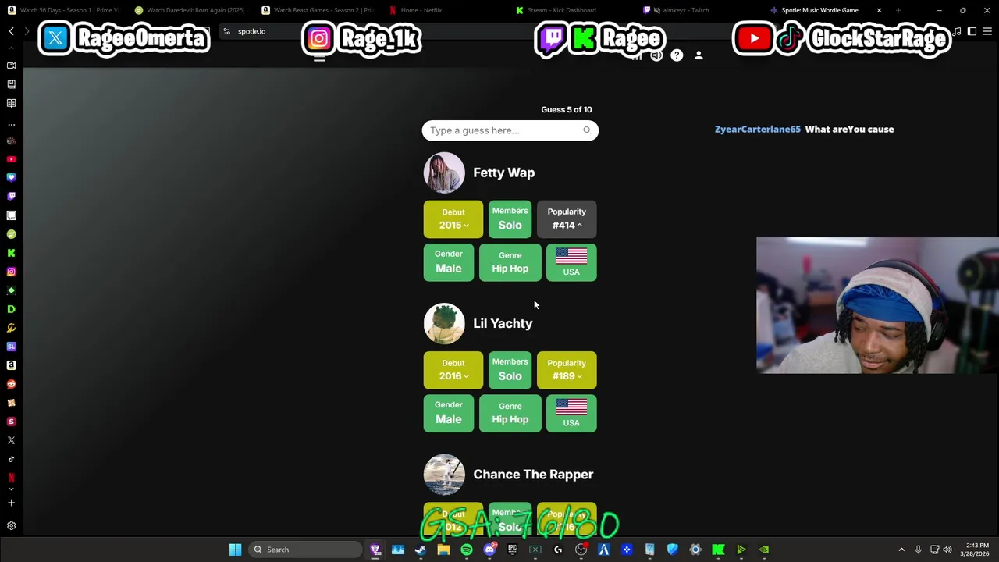The height and width of the screenshot is (562, 999).
Task: Open Instagram from the browser sidebar
Action: [11, 272]
